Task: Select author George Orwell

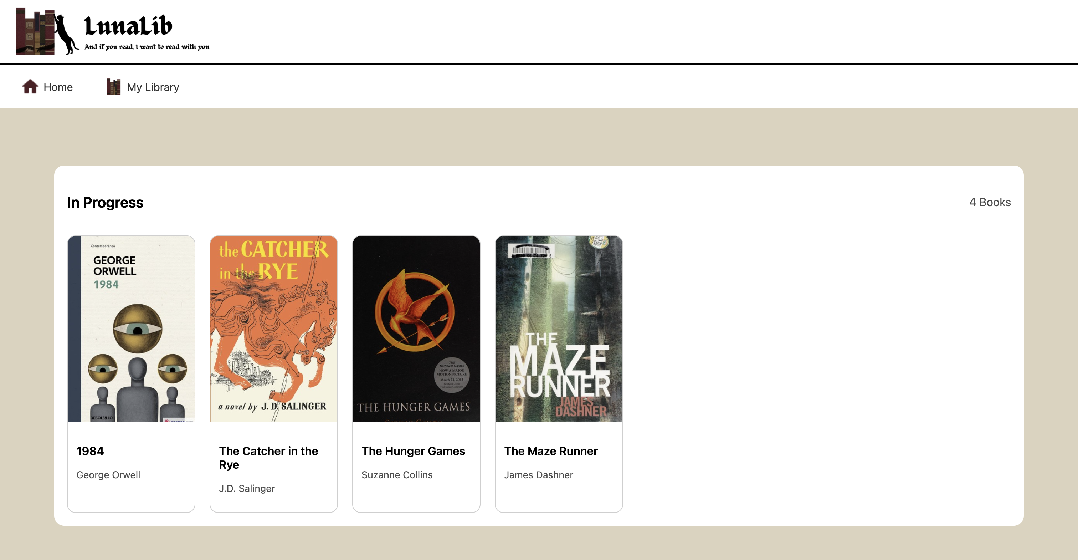Action: (x=108, y=474)
